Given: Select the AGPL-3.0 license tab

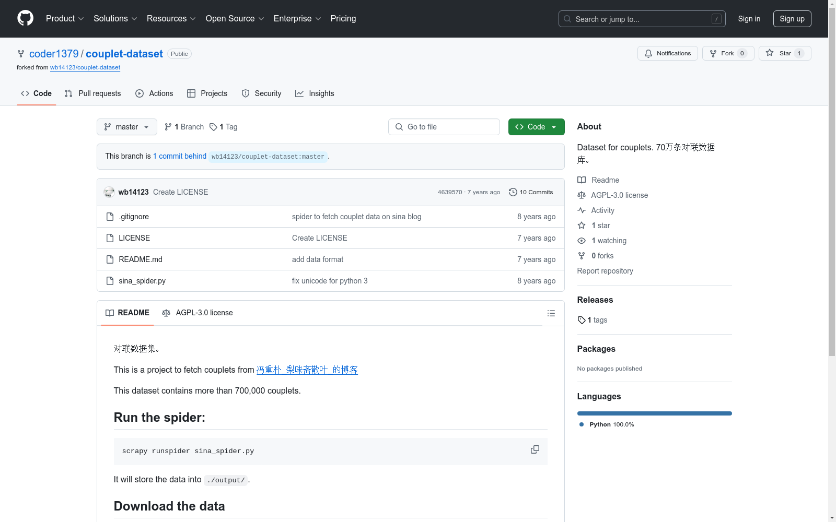Looking at the screenshot, I should click(x=198, y=313).
